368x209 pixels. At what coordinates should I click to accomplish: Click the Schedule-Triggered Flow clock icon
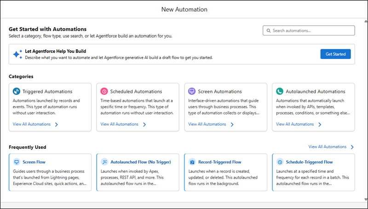280,162
